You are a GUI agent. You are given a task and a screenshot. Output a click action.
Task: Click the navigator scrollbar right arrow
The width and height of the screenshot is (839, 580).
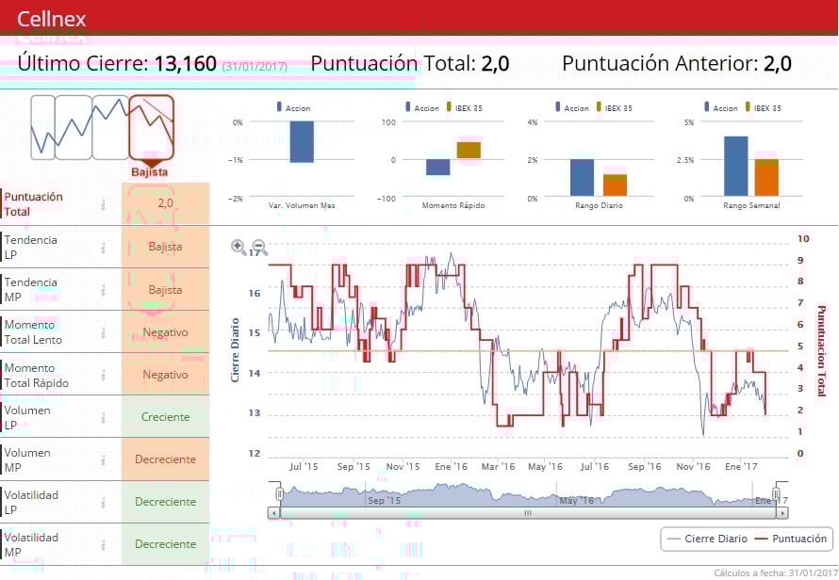pyautogui.click(x=782, y=513)
